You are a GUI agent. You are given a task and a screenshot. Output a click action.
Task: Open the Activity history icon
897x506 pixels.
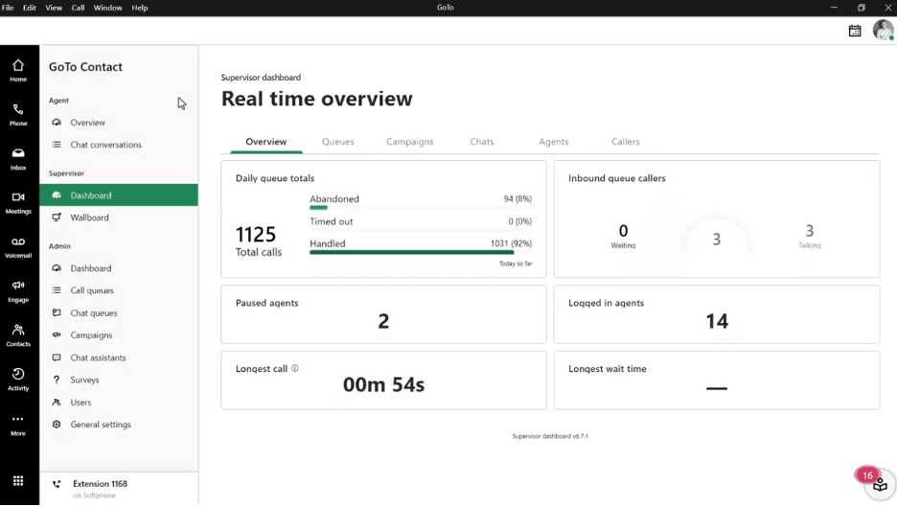[18, 379]
